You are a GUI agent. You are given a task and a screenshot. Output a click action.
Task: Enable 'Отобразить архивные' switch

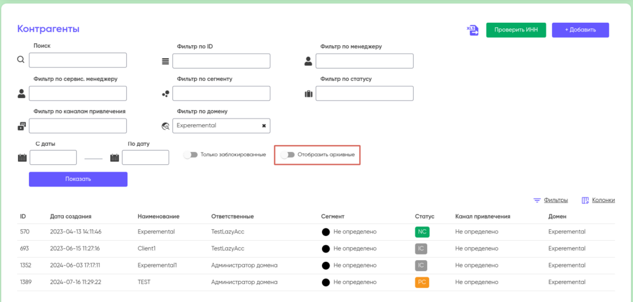point(287,154)
